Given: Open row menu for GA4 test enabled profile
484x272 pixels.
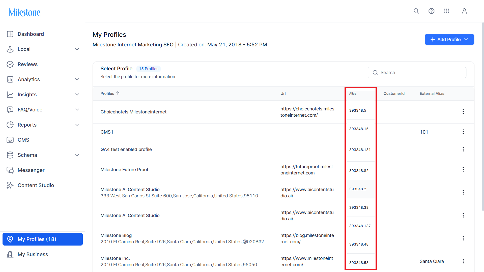Looking at the screenshot, I should [x=463, y=149].
